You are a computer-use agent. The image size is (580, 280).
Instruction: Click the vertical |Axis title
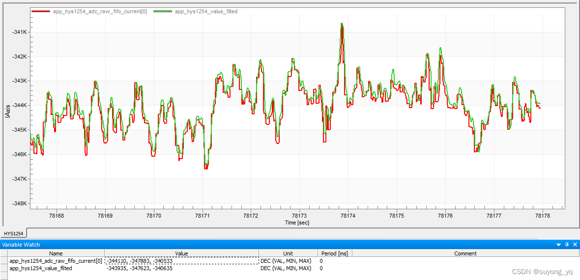(7, 112)
